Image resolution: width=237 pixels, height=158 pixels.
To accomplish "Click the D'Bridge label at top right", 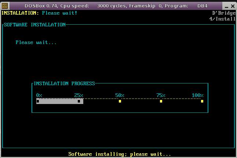I will [x=224, y=13].
